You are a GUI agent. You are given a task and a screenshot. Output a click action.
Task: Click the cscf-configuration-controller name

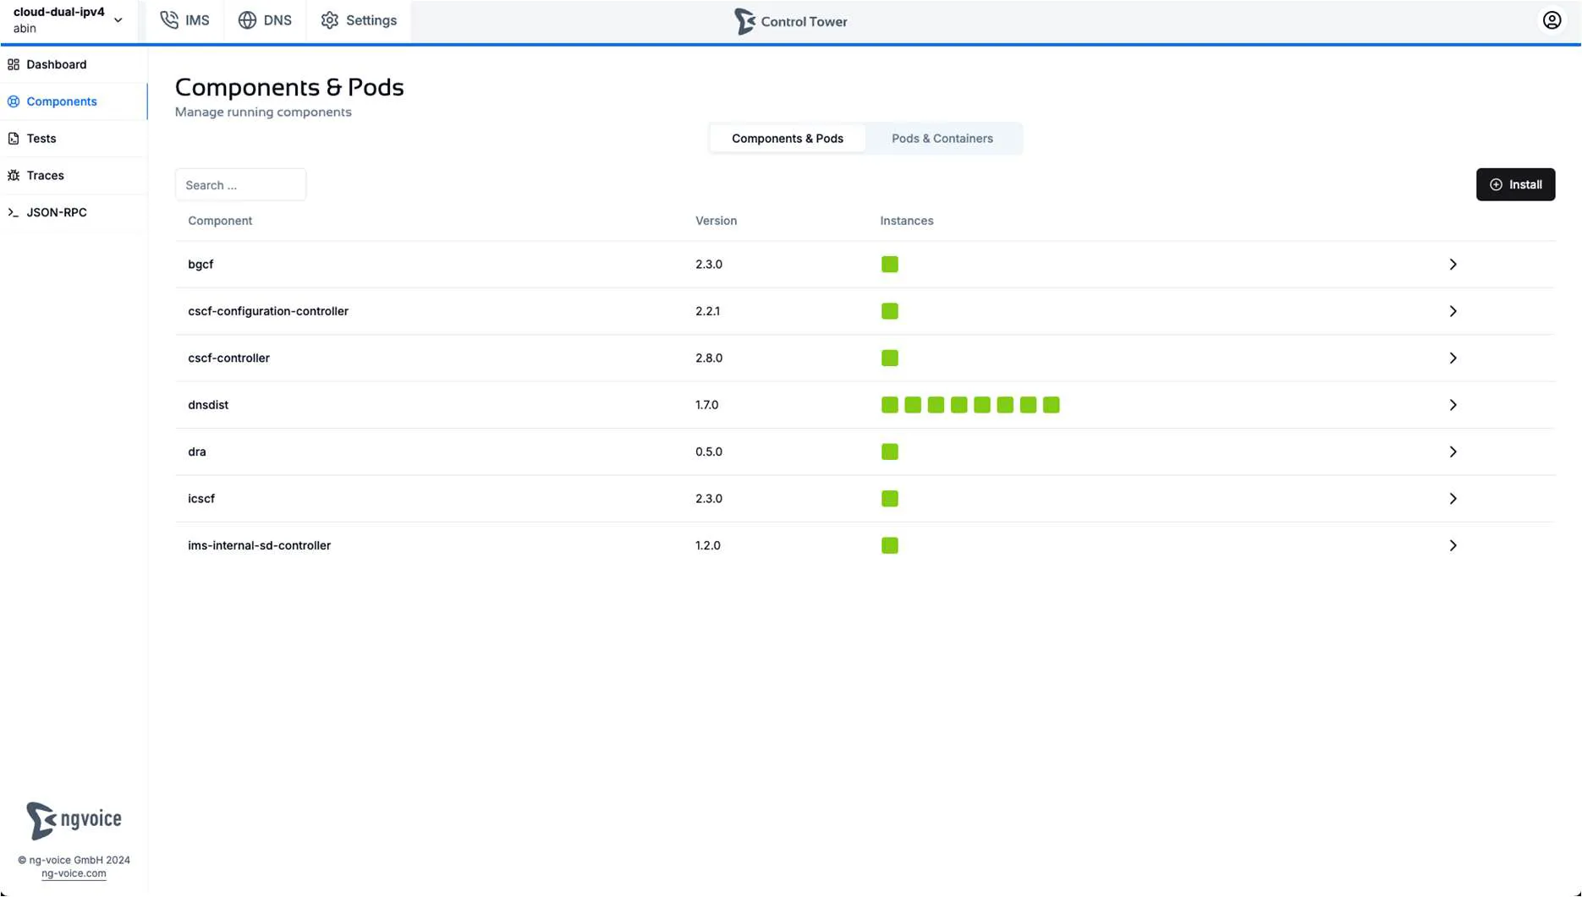[x=268, y=311]
